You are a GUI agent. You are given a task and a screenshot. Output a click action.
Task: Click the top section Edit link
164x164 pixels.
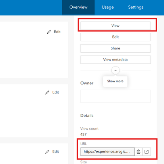click(x=57, y=32)
